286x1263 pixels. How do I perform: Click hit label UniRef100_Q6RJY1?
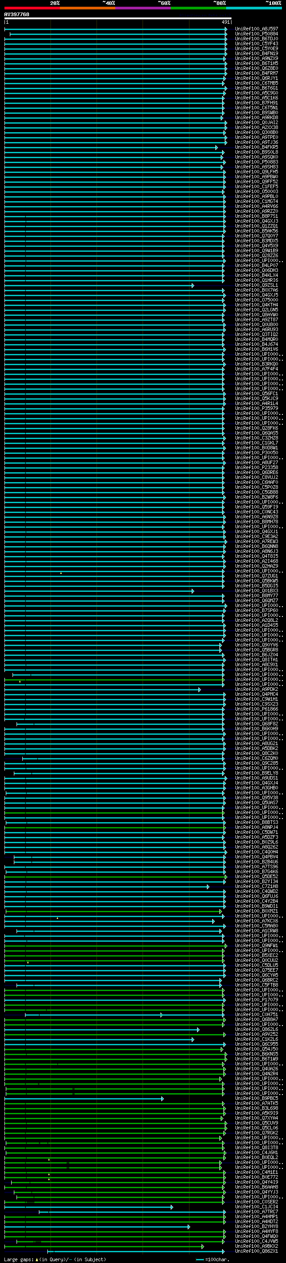click(x=257, y=78)
